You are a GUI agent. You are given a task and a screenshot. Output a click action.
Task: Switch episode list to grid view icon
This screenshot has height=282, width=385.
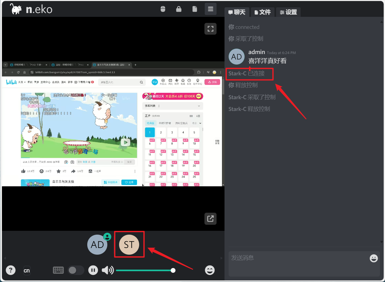[191, 116]
